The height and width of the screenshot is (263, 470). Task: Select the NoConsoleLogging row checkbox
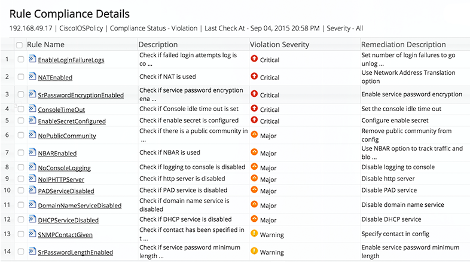coord(21,167)
